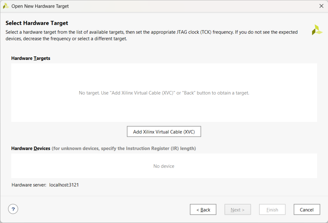Open help with the question mark button

(13, 209)
